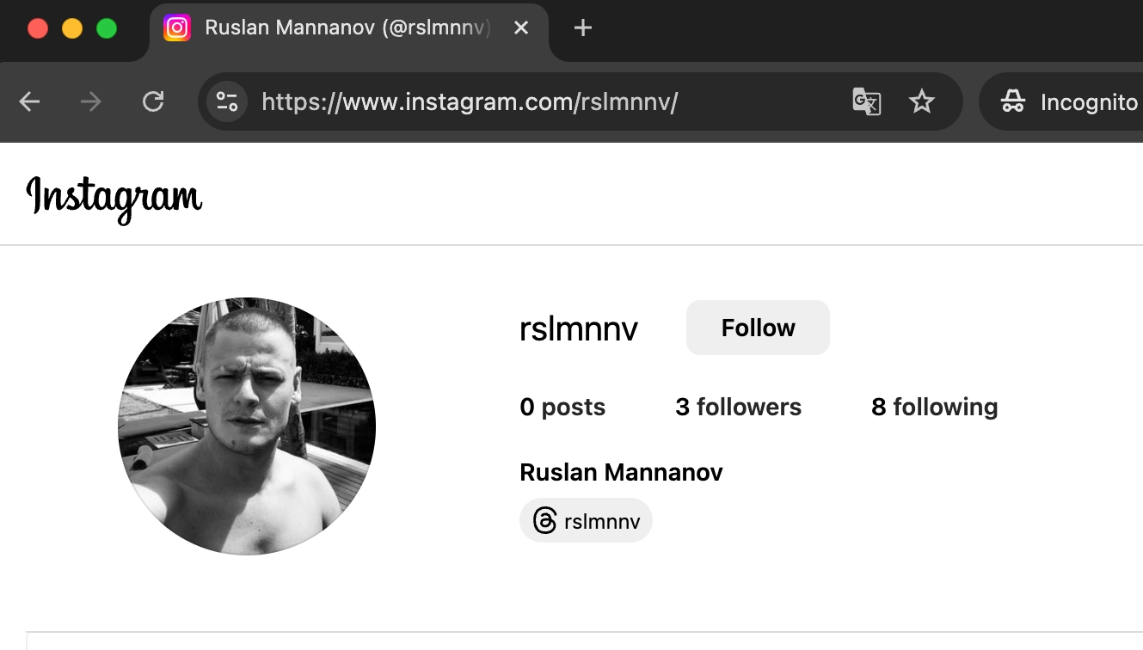The image size is (1143, 650).
Task: View rslmnnv's followers list
Action: tap(738, 407)
